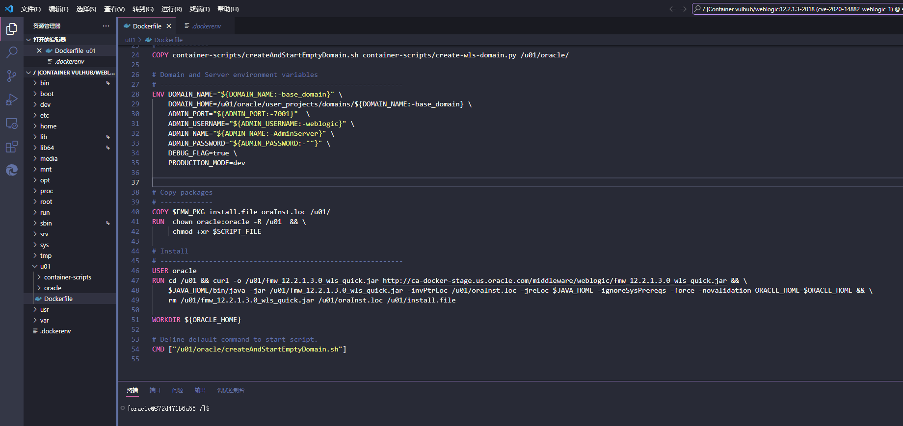This screenshot has width=903, height=426.
Task: Click the symlink indicator icon on the lib64 folder
Action: pos(108,148)
